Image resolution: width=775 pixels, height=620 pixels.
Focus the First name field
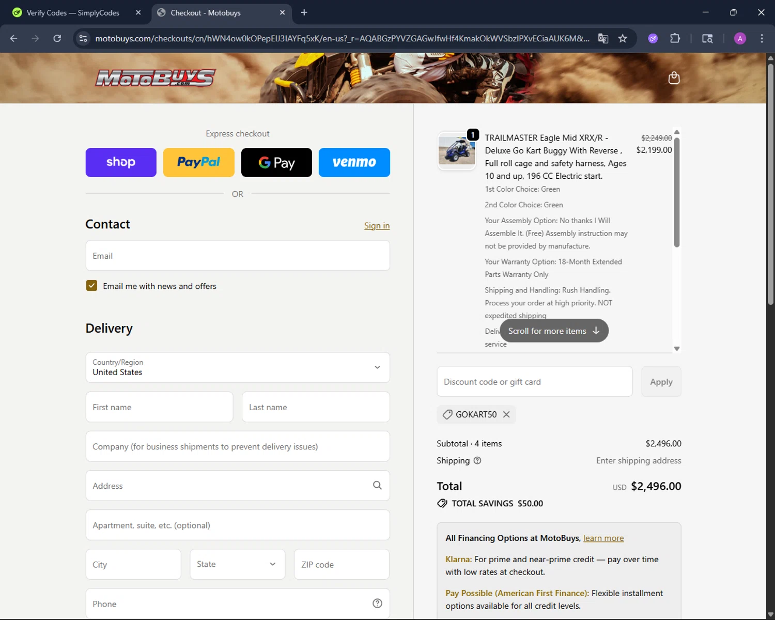tap(159, 407)
